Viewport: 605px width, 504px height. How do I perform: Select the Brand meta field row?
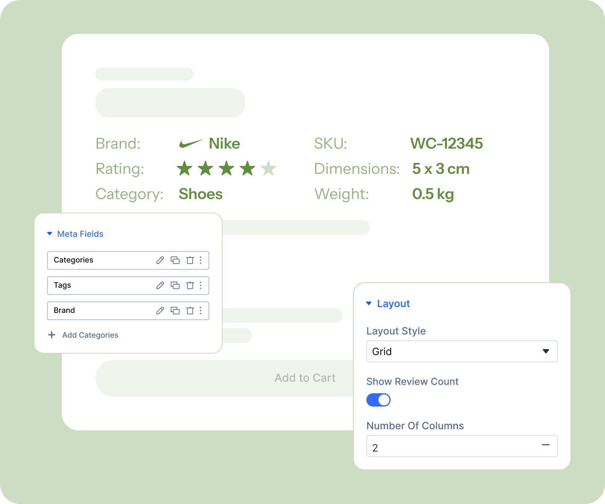(x=128, y=311)
